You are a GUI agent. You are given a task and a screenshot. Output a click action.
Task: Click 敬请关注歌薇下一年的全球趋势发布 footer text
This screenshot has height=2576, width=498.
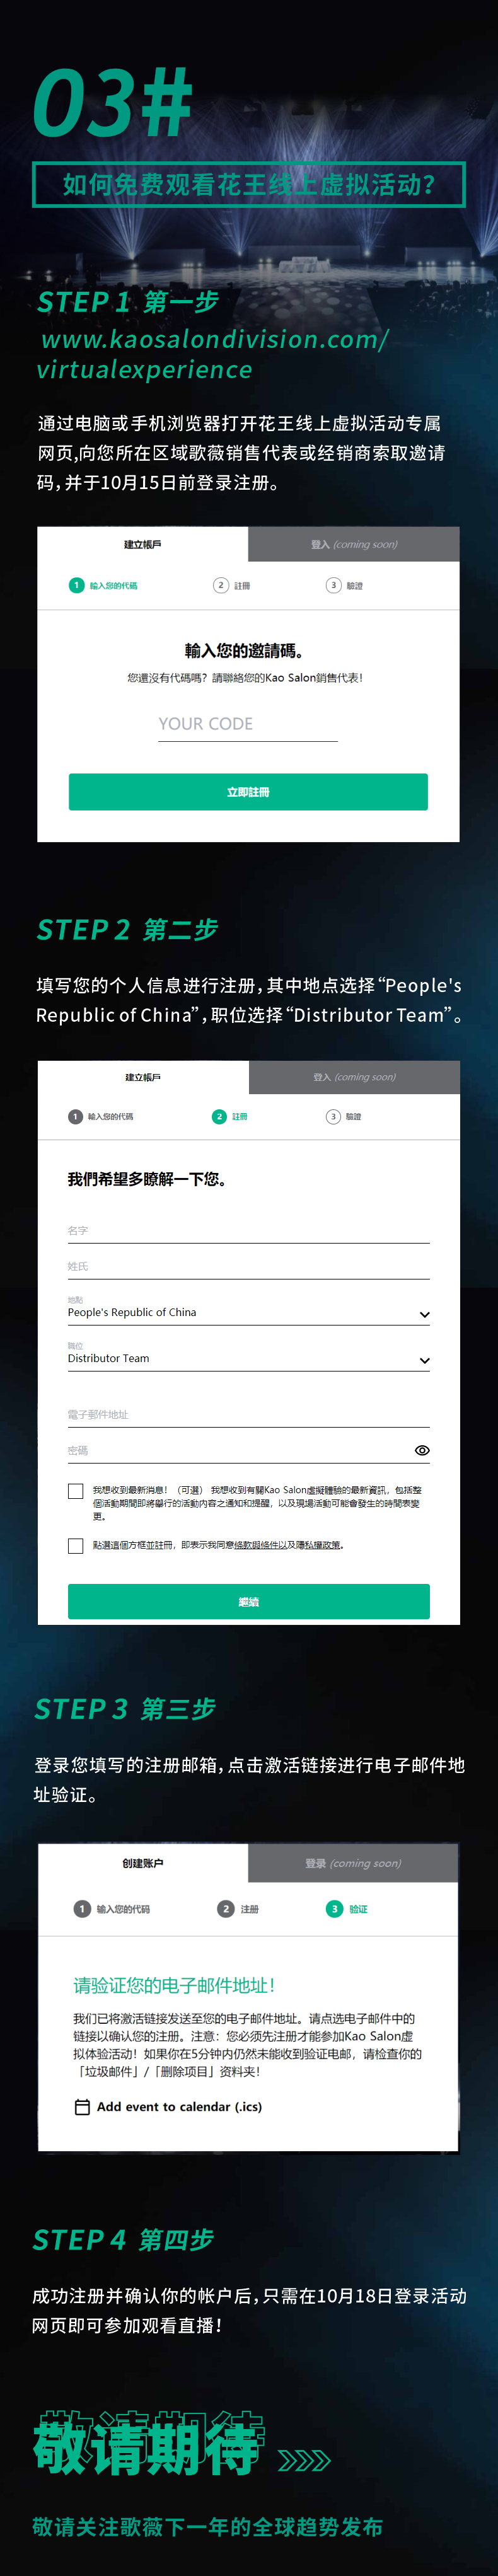(x=208, y=2526)
